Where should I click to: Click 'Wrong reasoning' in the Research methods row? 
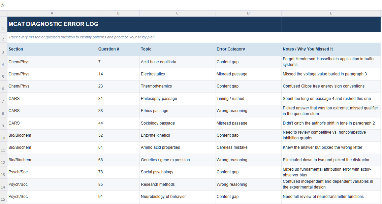point(248,184)
